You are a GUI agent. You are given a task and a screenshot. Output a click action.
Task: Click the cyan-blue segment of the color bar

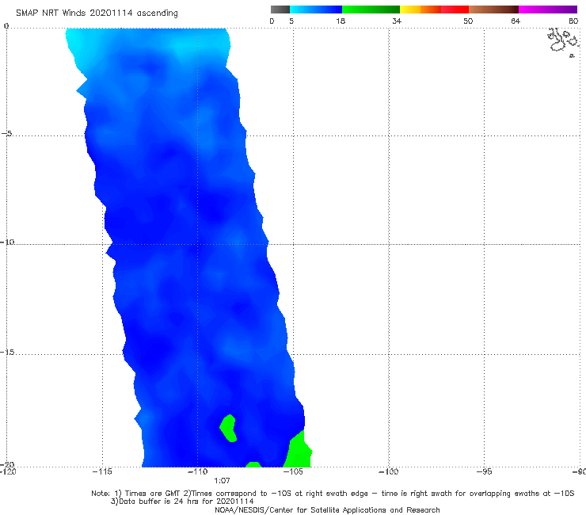pos(316,10)
